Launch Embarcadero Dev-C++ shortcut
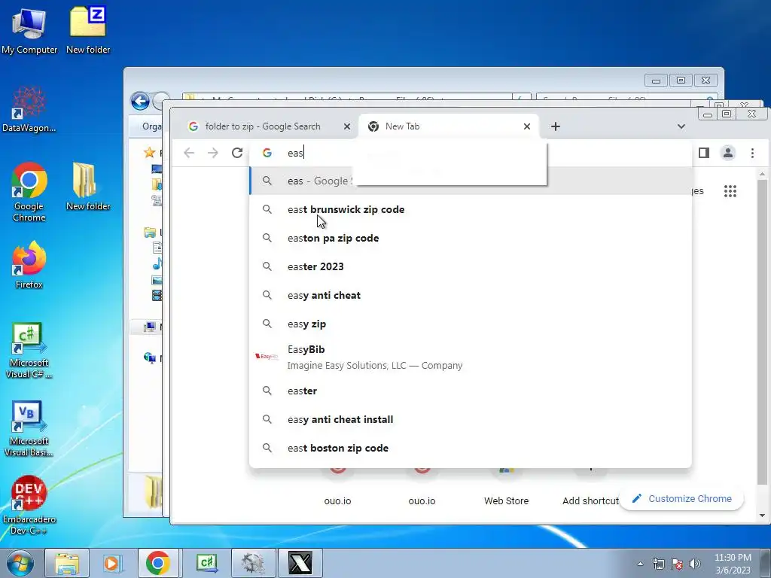The height and width of the screenshot is (578, 771). pyautogui.click(x=29, y=505)
